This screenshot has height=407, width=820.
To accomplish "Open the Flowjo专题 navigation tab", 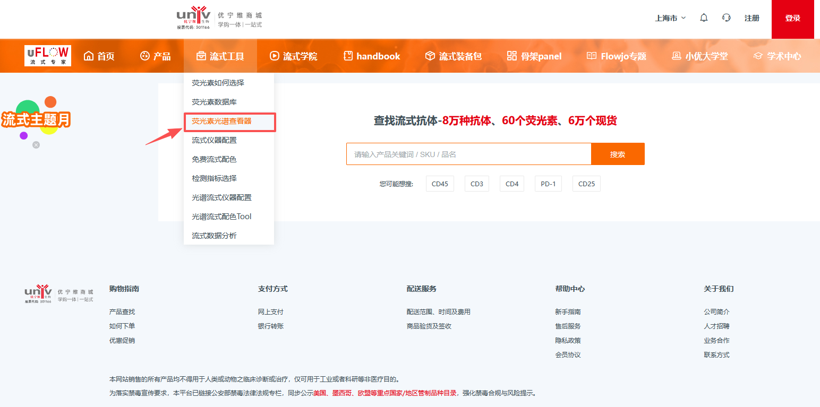I will (616, 56).
